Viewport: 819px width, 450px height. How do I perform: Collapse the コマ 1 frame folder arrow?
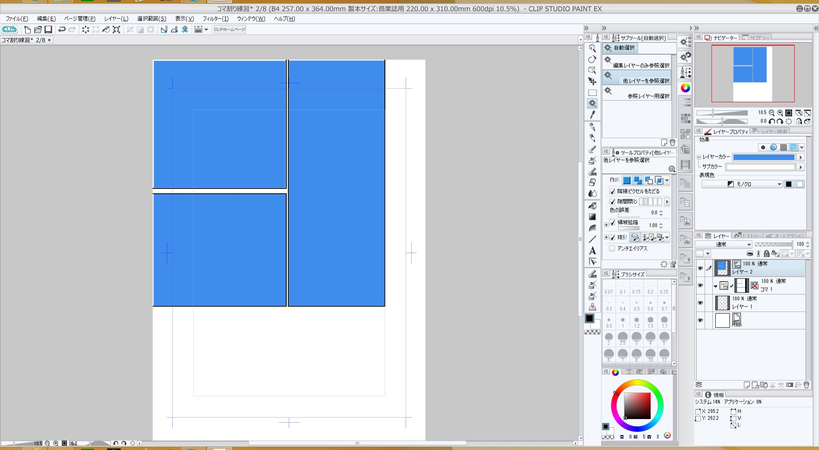pyautogui.click(x=715, y=286)
